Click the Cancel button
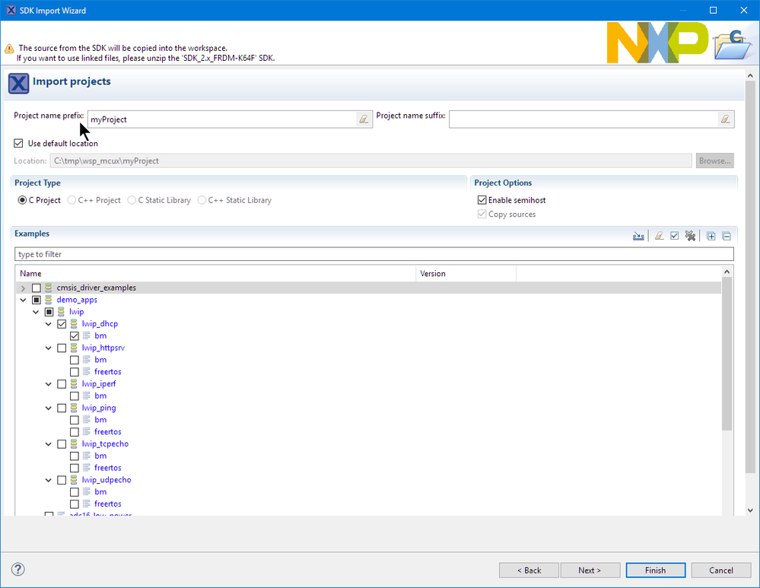This screenshot has width=760, height=588. [720, 570]
